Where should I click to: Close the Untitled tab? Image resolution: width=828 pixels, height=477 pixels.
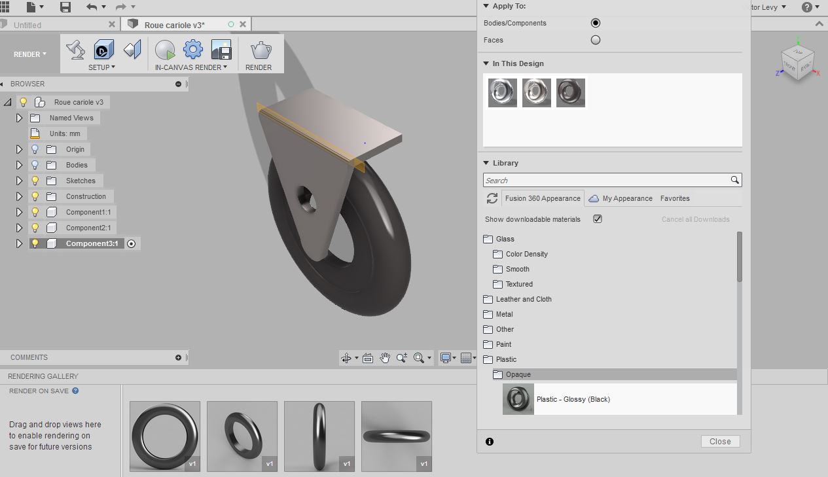pyautogui.click(x=112, y=24)
